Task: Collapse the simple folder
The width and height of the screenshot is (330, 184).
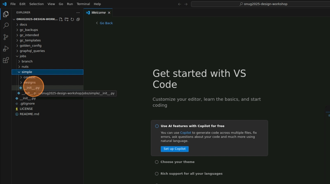Action: (x=47, y=72)
